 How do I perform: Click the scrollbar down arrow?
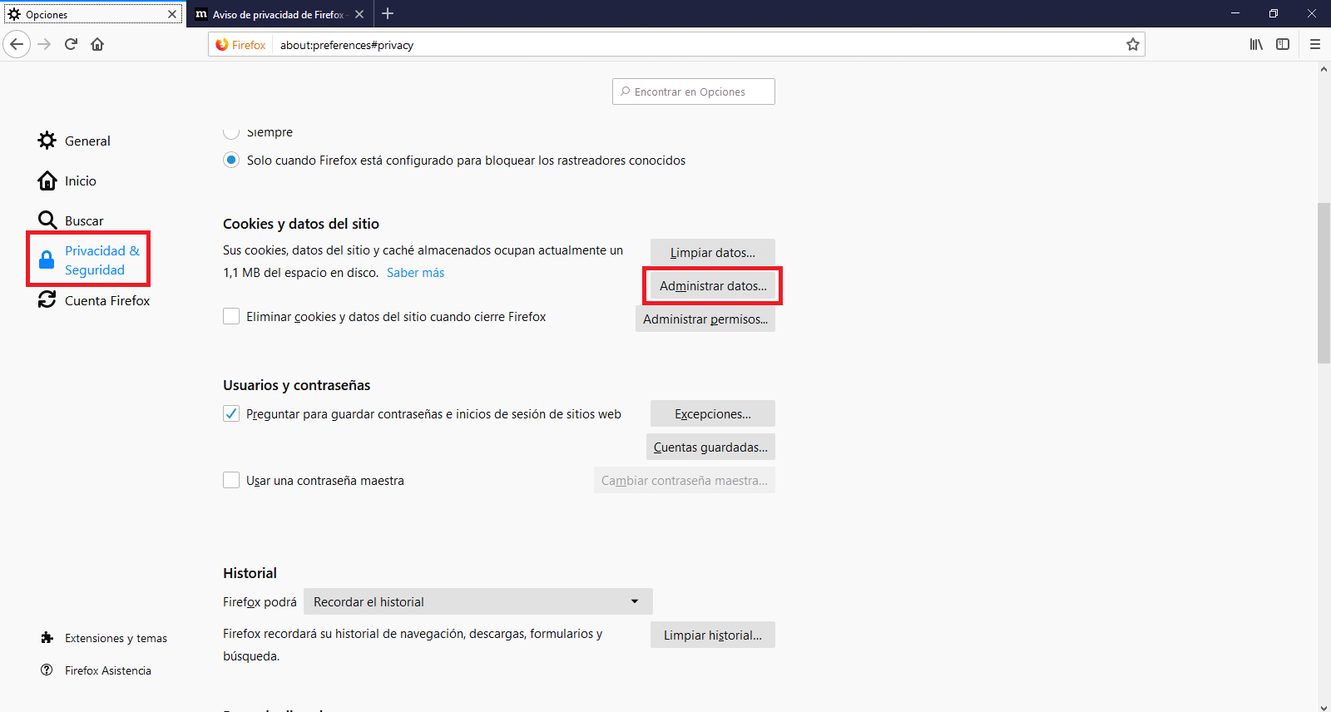pyautogui.click(x=1324, y=707)
